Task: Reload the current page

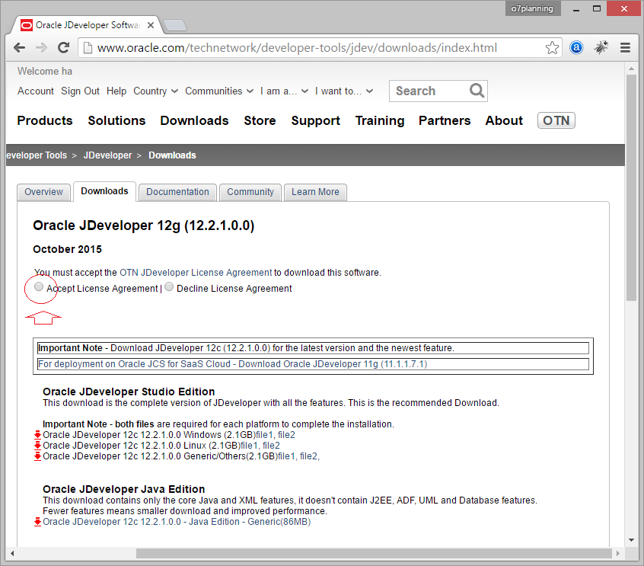Action: click(x=64, y=48)
